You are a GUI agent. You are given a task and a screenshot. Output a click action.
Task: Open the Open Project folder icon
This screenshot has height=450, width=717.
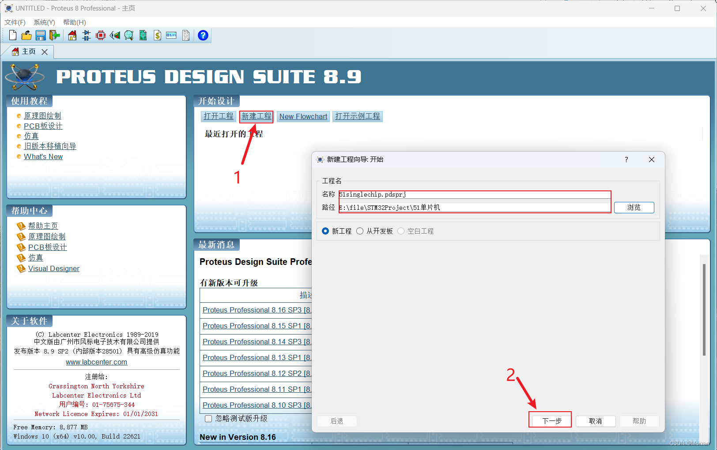(26, 35)
